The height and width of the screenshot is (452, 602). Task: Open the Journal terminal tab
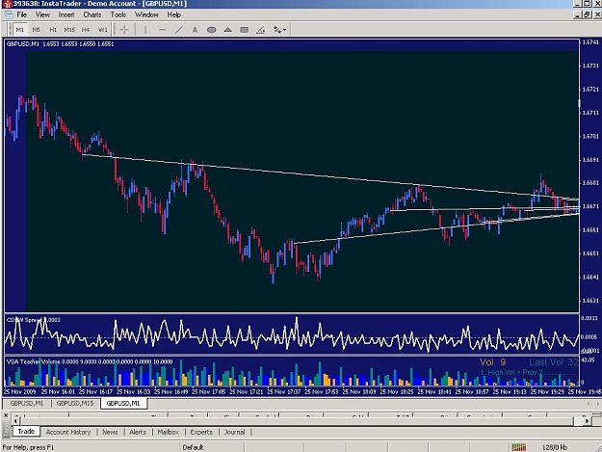tap(234, 432)
